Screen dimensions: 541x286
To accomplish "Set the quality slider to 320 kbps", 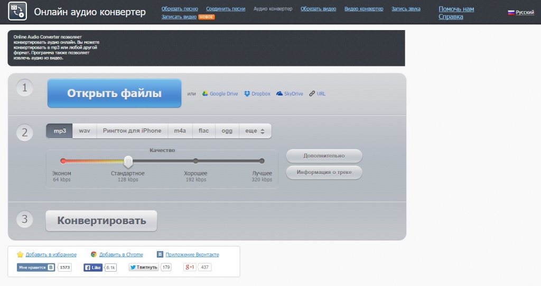I will [x=262, y=161].
